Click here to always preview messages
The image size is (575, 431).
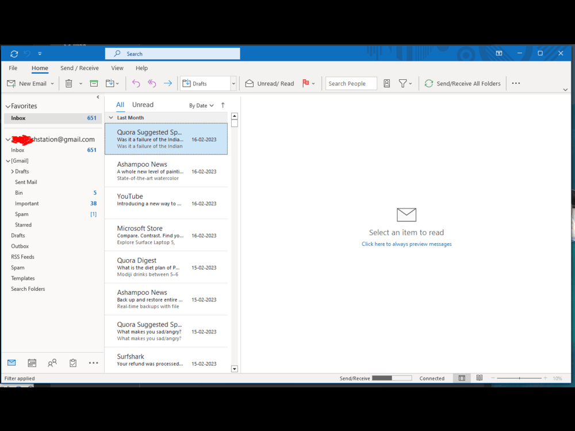pos(407,244)
